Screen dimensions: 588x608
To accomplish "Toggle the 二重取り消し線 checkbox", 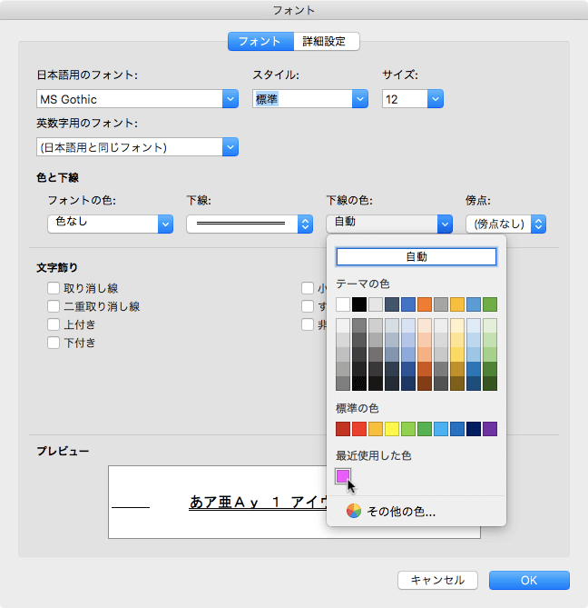I will [54, 307].
